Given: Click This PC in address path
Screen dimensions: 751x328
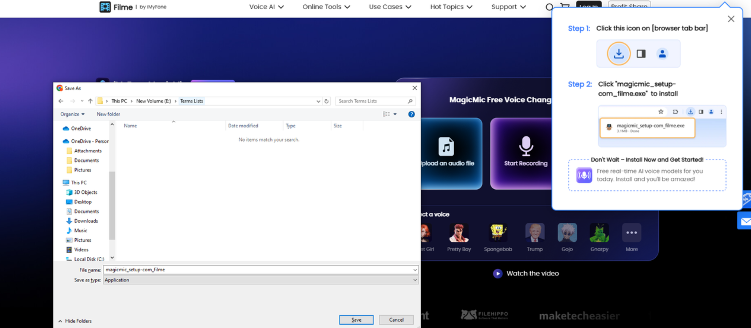Looking at the screenshot, I should (119, 101).
